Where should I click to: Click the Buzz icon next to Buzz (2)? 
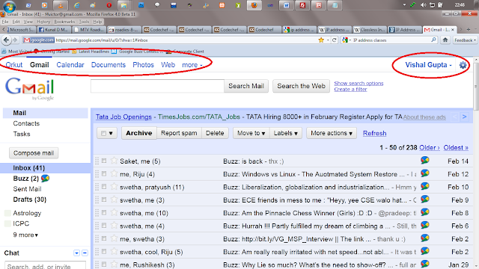pyautogui.click(x=45, y=178)
